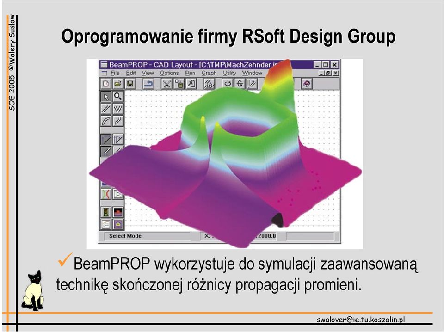
Task: Open the File menu
Action: pos(115,73)
